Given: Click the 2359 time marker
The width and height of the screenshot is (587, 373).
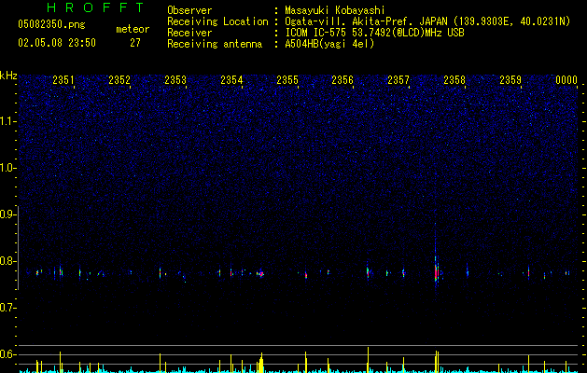Looking at the screenshot, I should (x=510, y=80).
